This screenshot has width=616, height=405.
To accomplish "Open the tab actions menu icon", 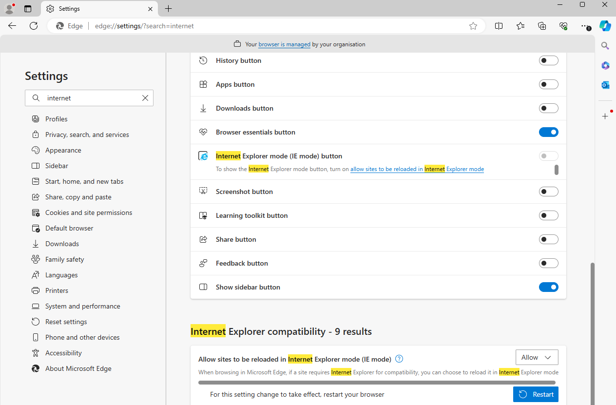I will (x=28, y=9).
